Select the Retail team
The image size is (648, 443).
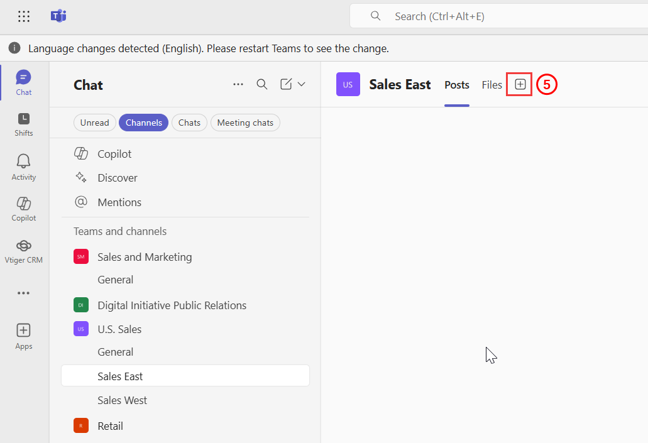111,426
